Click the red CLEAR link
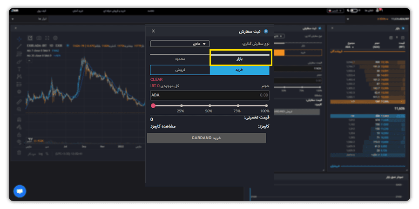This screenshot has width=419, height=209. tap(156, 79)
